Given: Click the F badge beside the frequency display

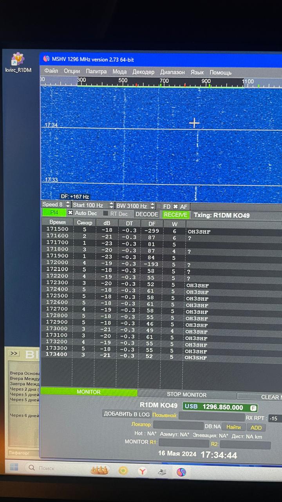Looking at the screenshot, I should pos(253,407).
